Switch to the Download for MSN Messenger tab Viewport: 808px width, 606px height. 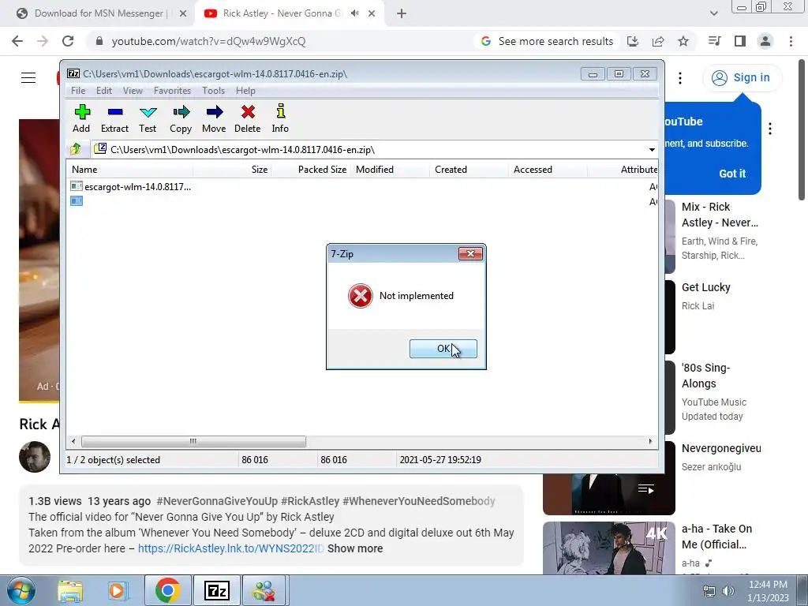[99, 13]
